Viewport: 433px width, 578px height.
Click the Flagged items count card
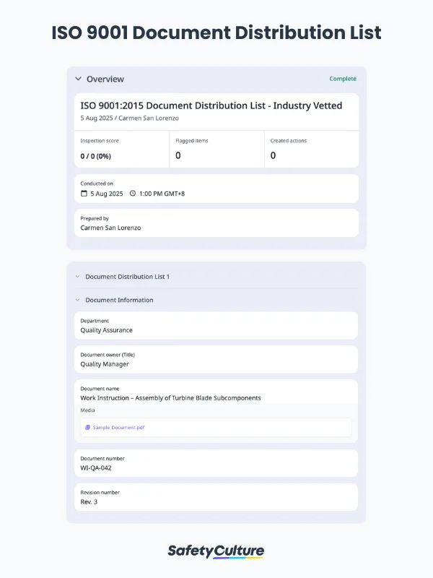point(216,149)
